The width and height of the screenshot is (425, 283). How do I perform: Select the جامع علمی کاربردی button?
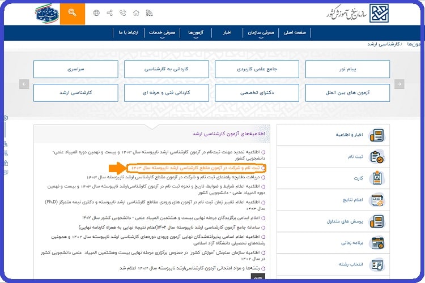pos(257,69)
